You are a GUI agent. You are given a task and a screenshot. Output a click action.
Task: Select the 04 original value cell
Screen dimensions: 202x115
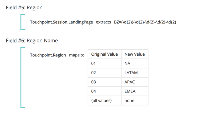point(105,91)
